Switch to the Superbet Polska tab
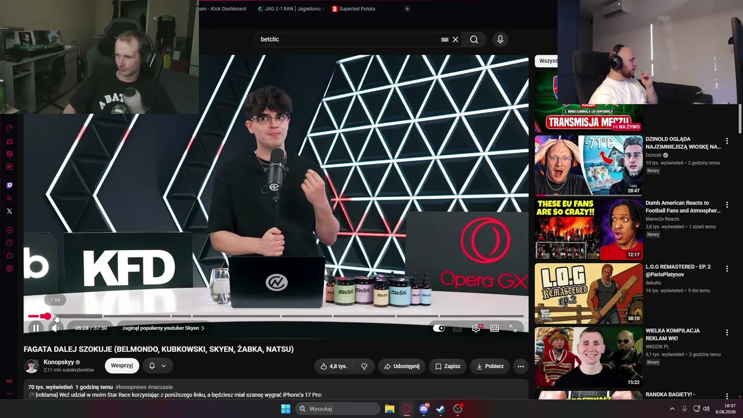 [354, 9]
